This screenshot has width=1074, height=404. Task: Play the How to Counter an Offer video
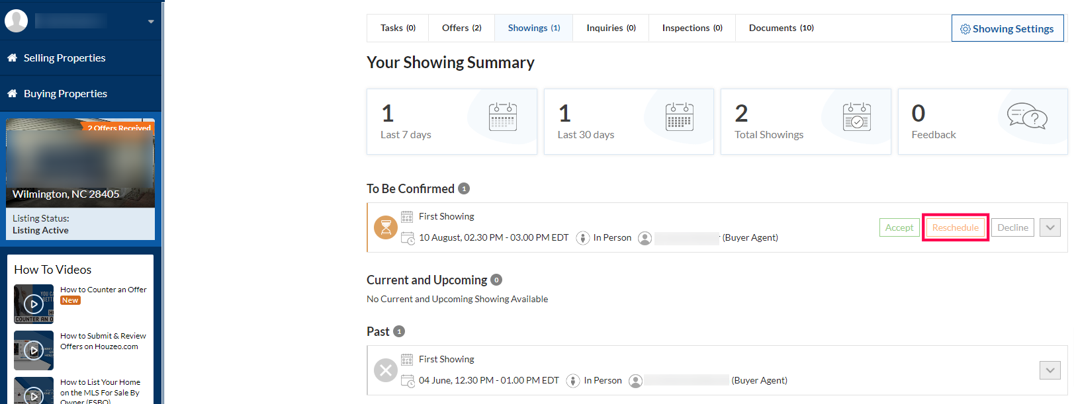coord(34,304)
